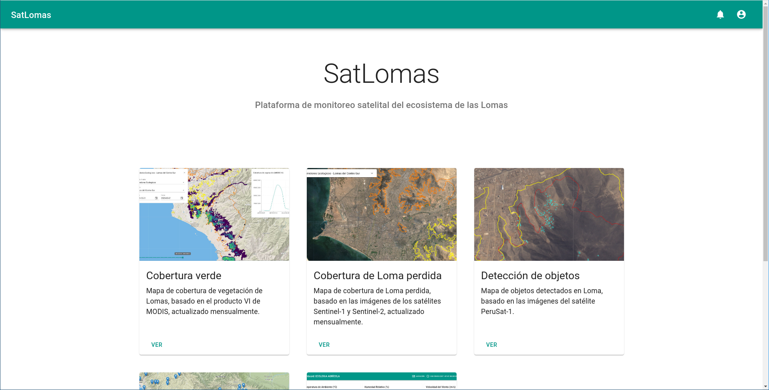Click the SatLomas title in header bar
The width and height of the screenshot is (769, 390).
pos(31,15)
